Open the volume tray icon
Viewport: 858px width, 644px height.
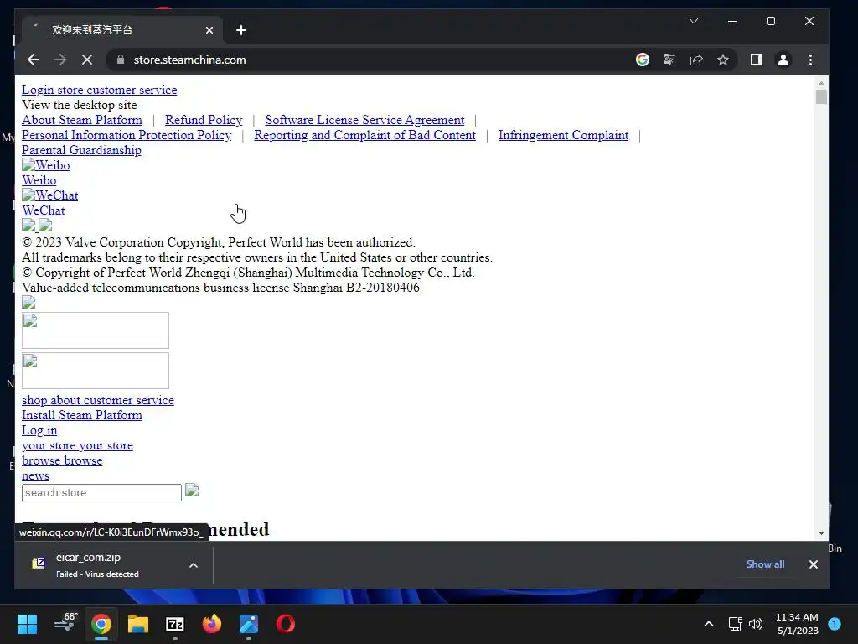756,624
